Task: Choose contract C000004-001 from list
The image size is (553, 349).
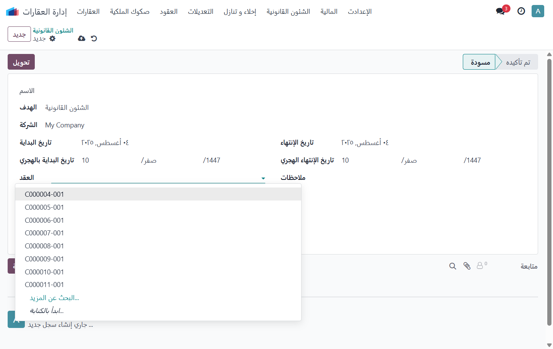Action: [158, 194]
